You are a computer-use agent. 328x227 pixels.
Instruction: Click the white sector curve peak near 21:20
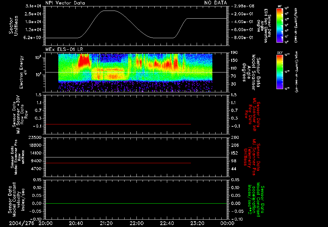point(109,11)
